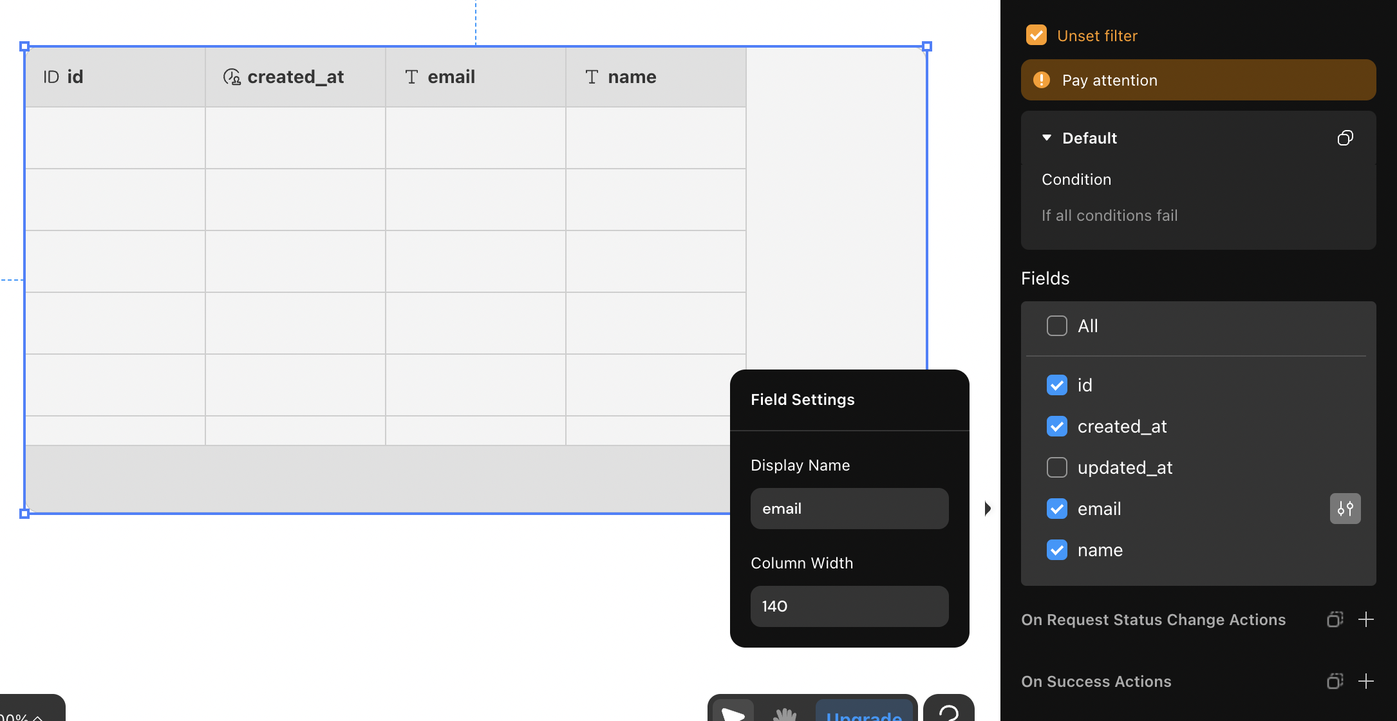
Task: Click the Pay attention banner
Action: [x=1198, y=80]
